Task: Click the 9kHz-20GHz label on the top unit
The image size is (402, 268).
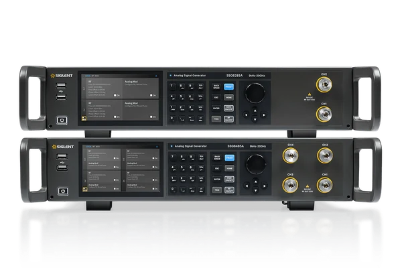Action: 257,76
